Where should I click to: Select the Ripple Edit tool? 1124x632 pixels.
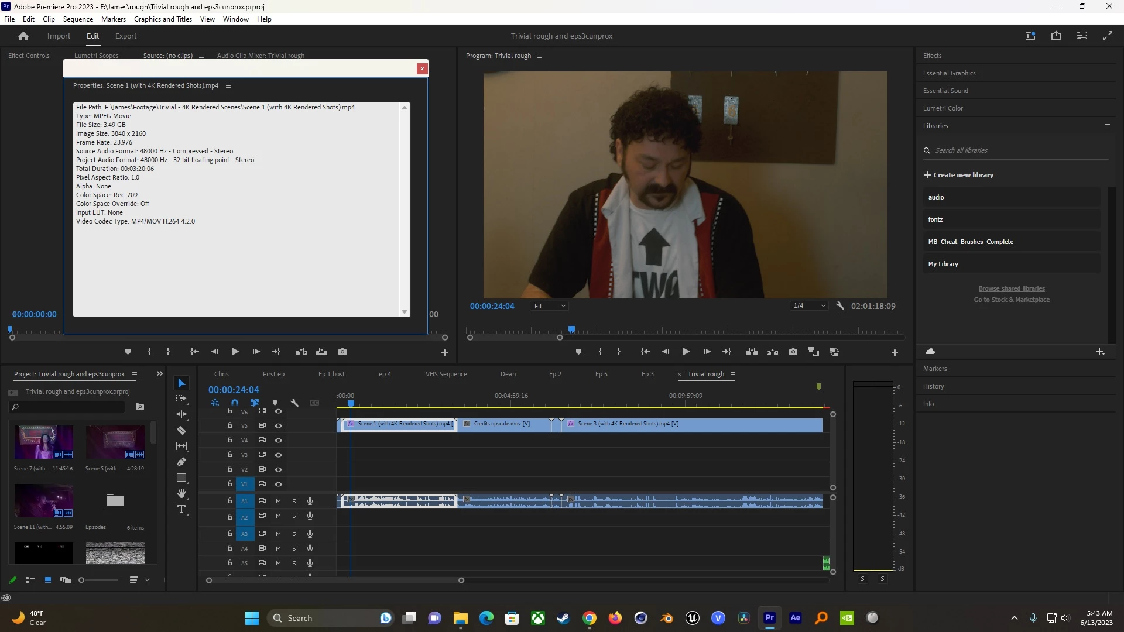click(181, 414)
